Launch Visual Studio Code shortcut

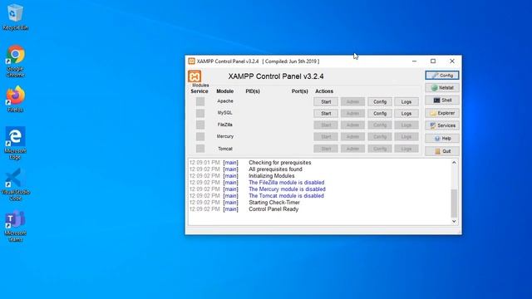(15, 184)
